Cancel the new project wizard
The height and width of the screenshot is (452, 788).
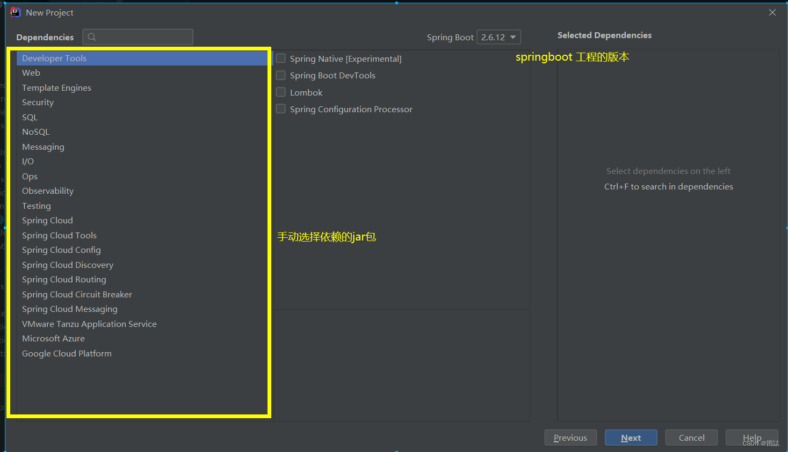[691, 438]
